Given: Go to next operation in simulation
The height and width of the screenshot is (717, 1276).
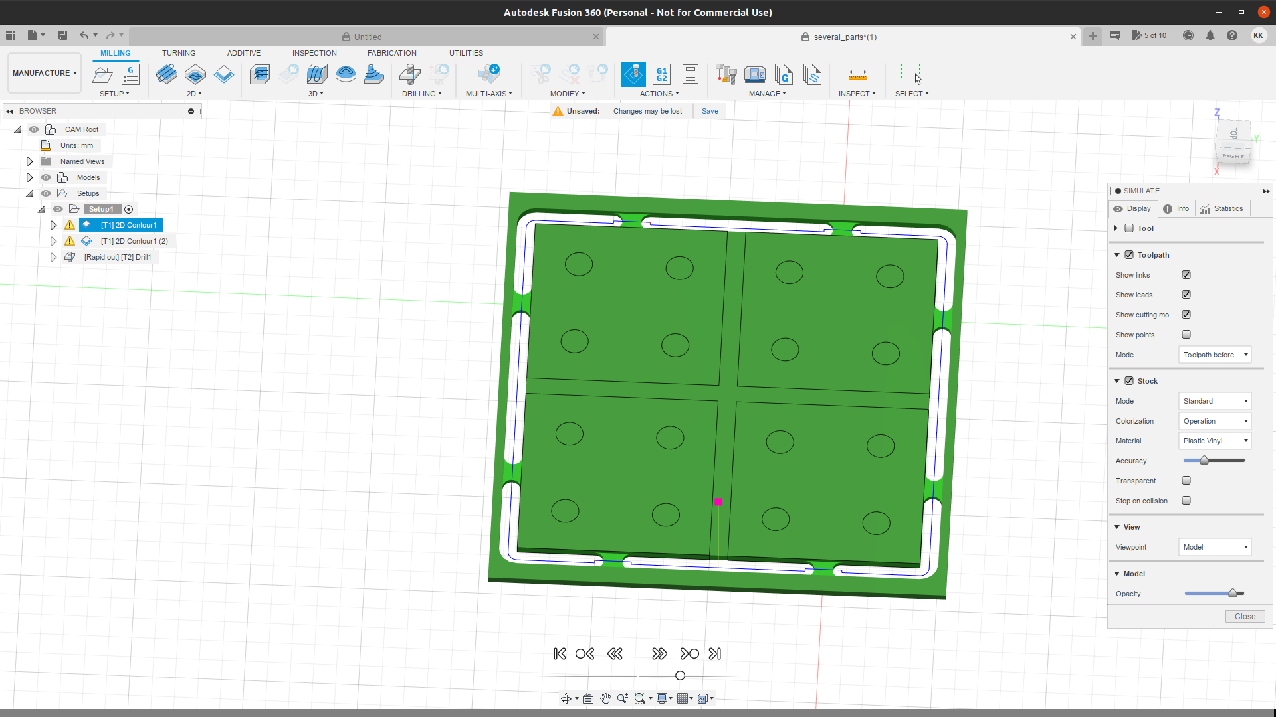Looking at the screenshot, I should click(689, 654).
